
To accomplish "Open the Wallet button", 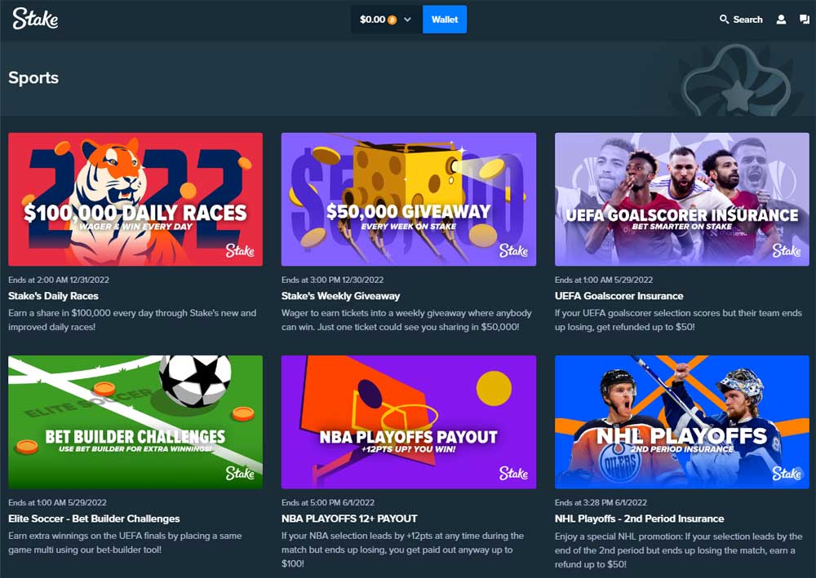I will click(445, 20).
